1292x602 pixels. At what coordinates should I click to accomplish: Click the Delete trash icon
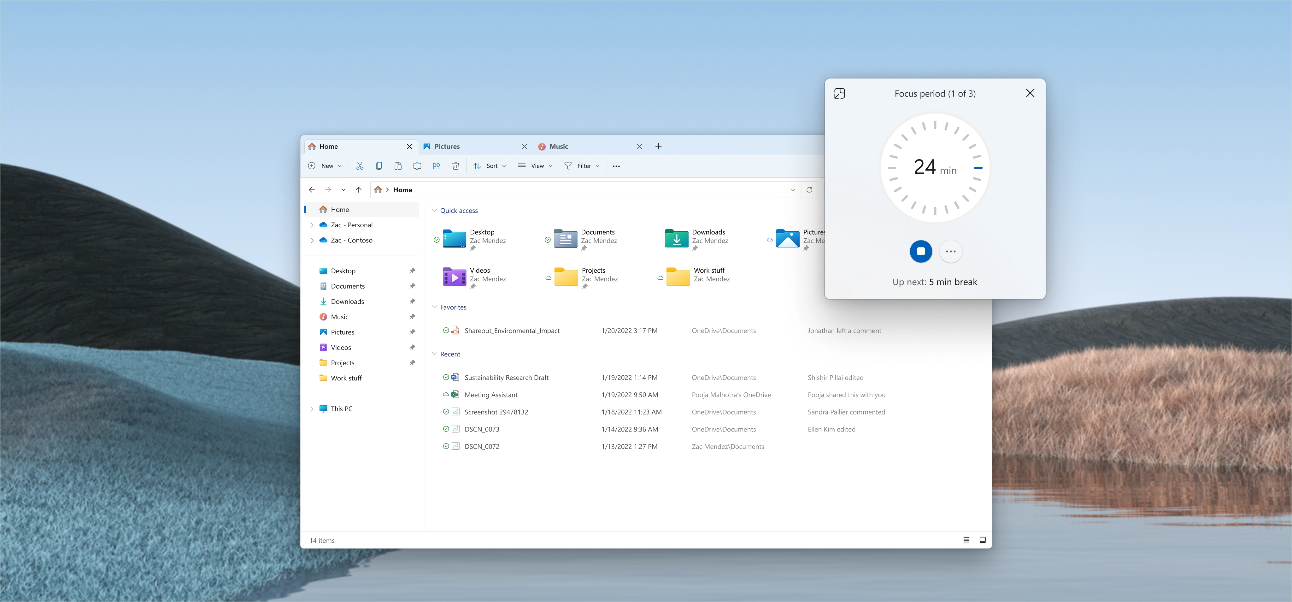[x=455, y=166]
